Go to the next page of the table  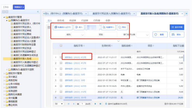coord(95,104)
